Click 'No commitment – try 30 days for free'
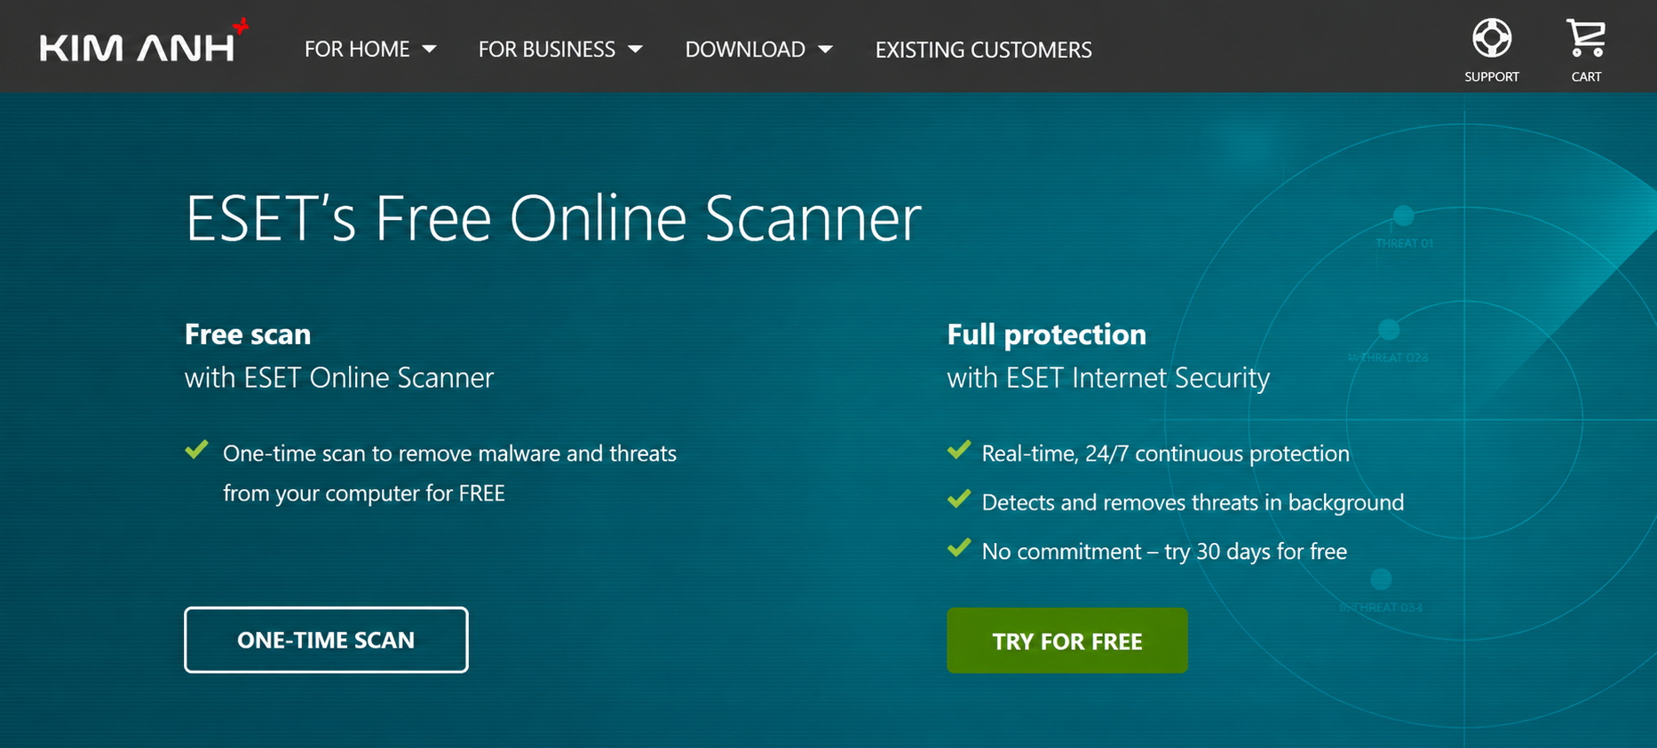 [x=1164, y=551]
